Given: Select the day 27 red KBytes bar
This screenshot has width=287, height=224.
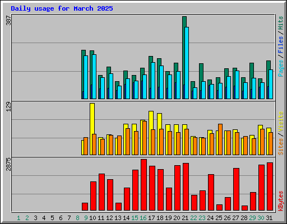Looking at the screenshot, I should click(x=236, y=189).
